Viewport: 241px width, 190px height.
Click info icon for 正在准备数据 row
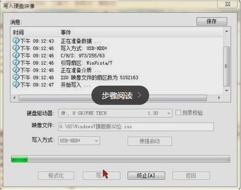pyautogui.click(x=16, y=41)
